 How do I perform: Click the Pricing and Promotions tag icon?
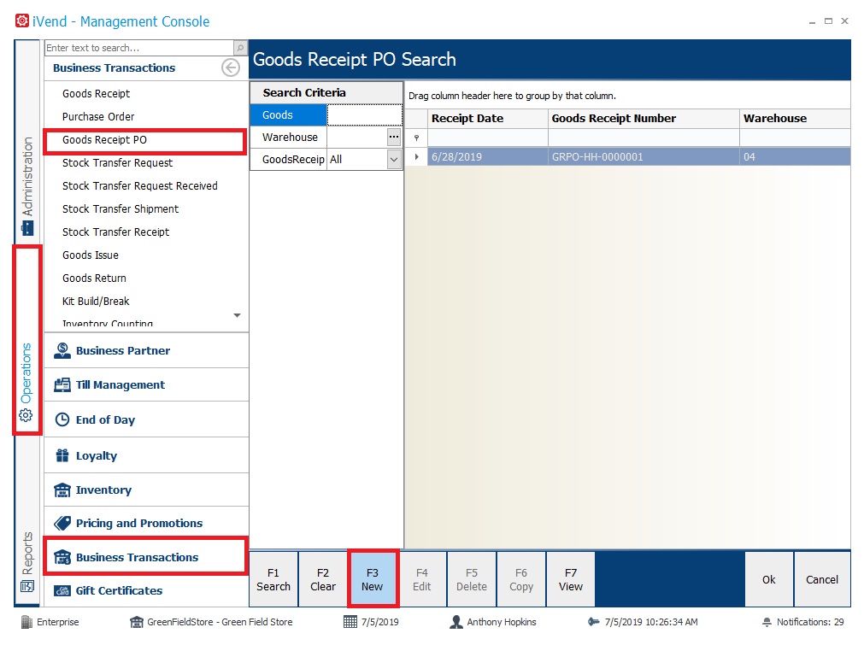(x=62, y=523)
